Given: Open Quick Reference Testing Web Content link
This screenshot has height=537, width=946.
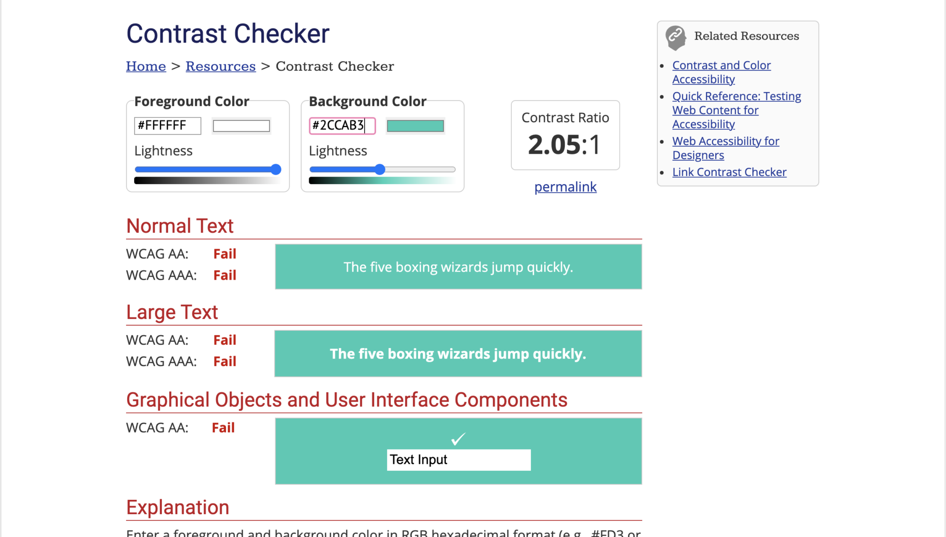Looking at the screenshot, I should pyautogui.click(x=736, y=110).
